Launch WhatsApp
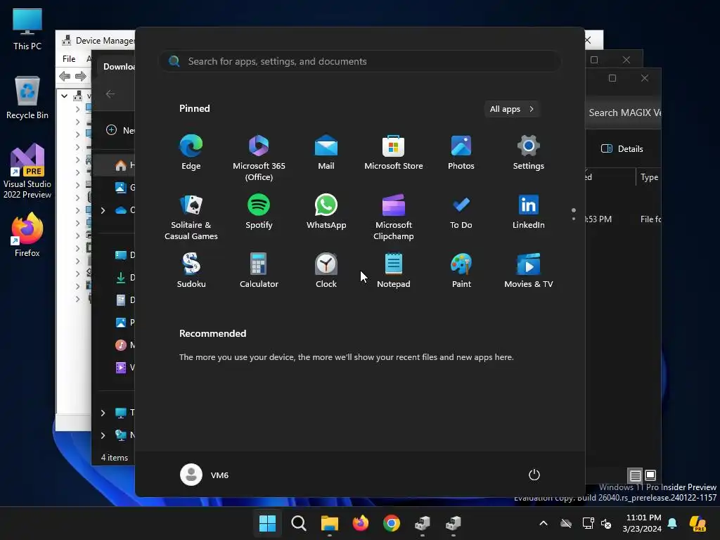The width and height of the screenshot is (720, 540). pos(326,212)
